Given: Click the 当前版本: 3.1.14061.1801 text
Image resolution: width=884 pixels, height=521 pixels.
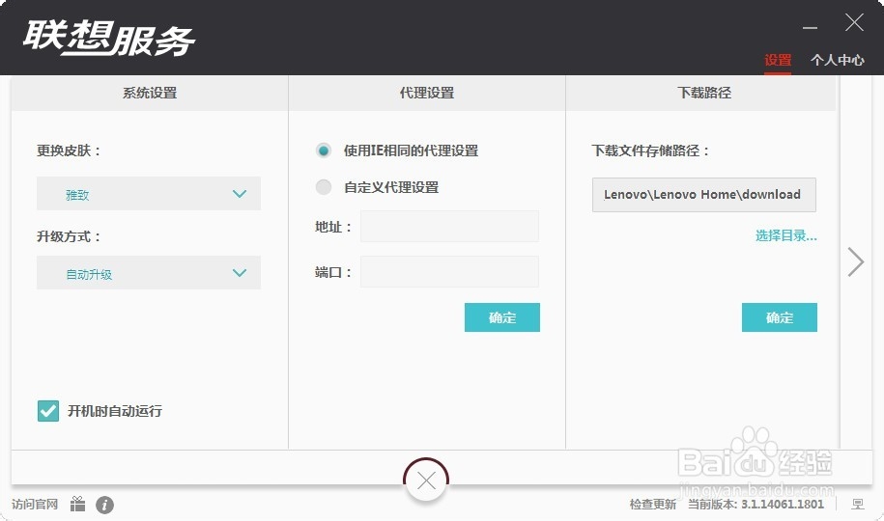Looking at the screenshot, I should pos(756,504).
